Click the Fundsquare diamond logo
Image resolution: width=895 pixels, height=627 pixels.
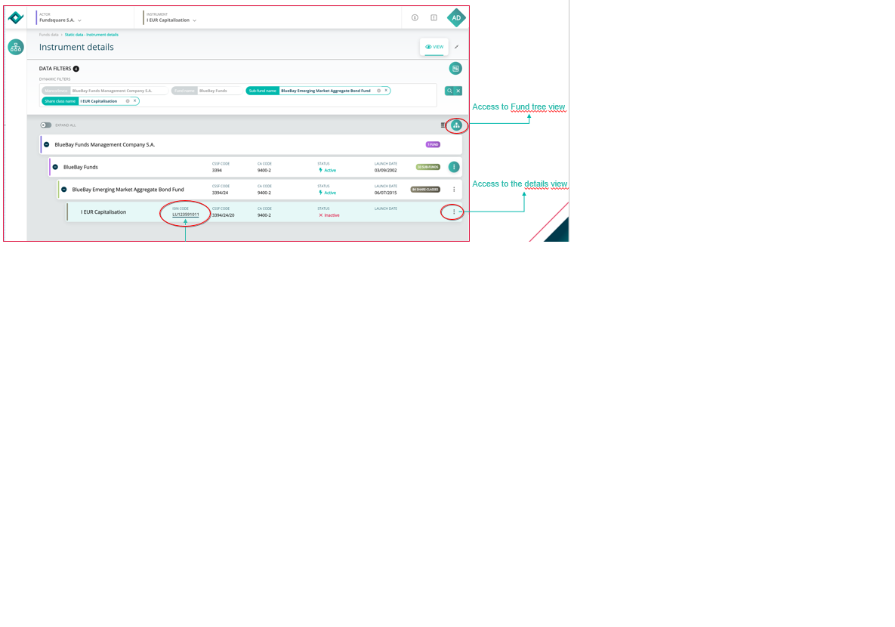tap(15, 17)
